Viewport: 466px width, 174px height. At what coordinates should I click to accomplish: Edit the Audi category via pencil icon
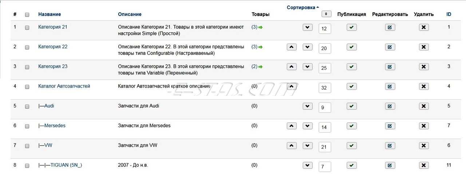390,106
